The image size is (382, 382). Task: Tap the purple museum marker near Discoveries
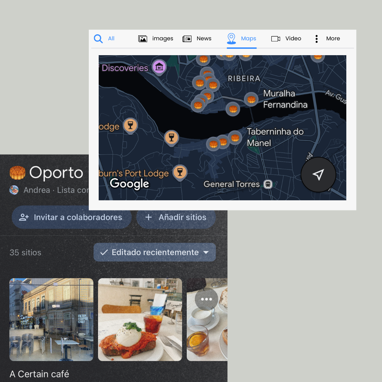159,67
